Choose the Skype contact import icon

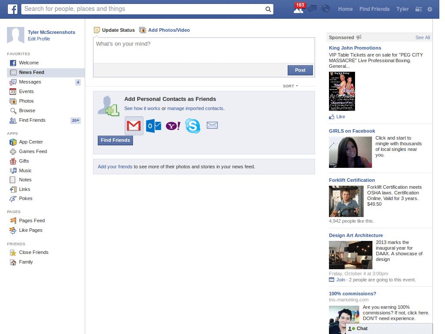(x=193, y=125)
